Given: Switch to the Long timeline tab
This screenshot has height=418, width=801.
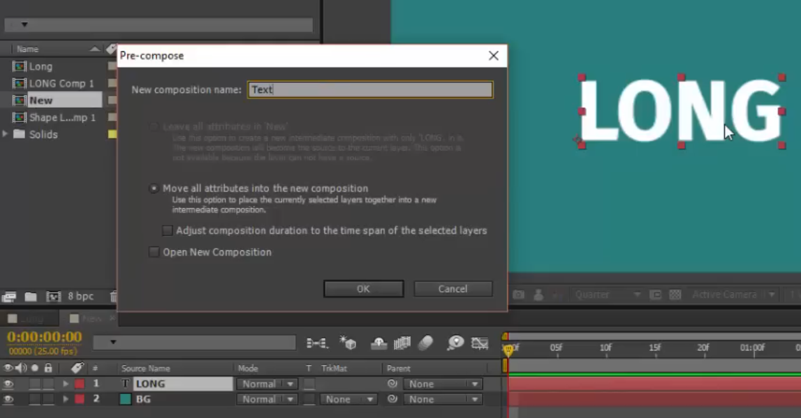Looking at the screenshot, I should 31,318.
